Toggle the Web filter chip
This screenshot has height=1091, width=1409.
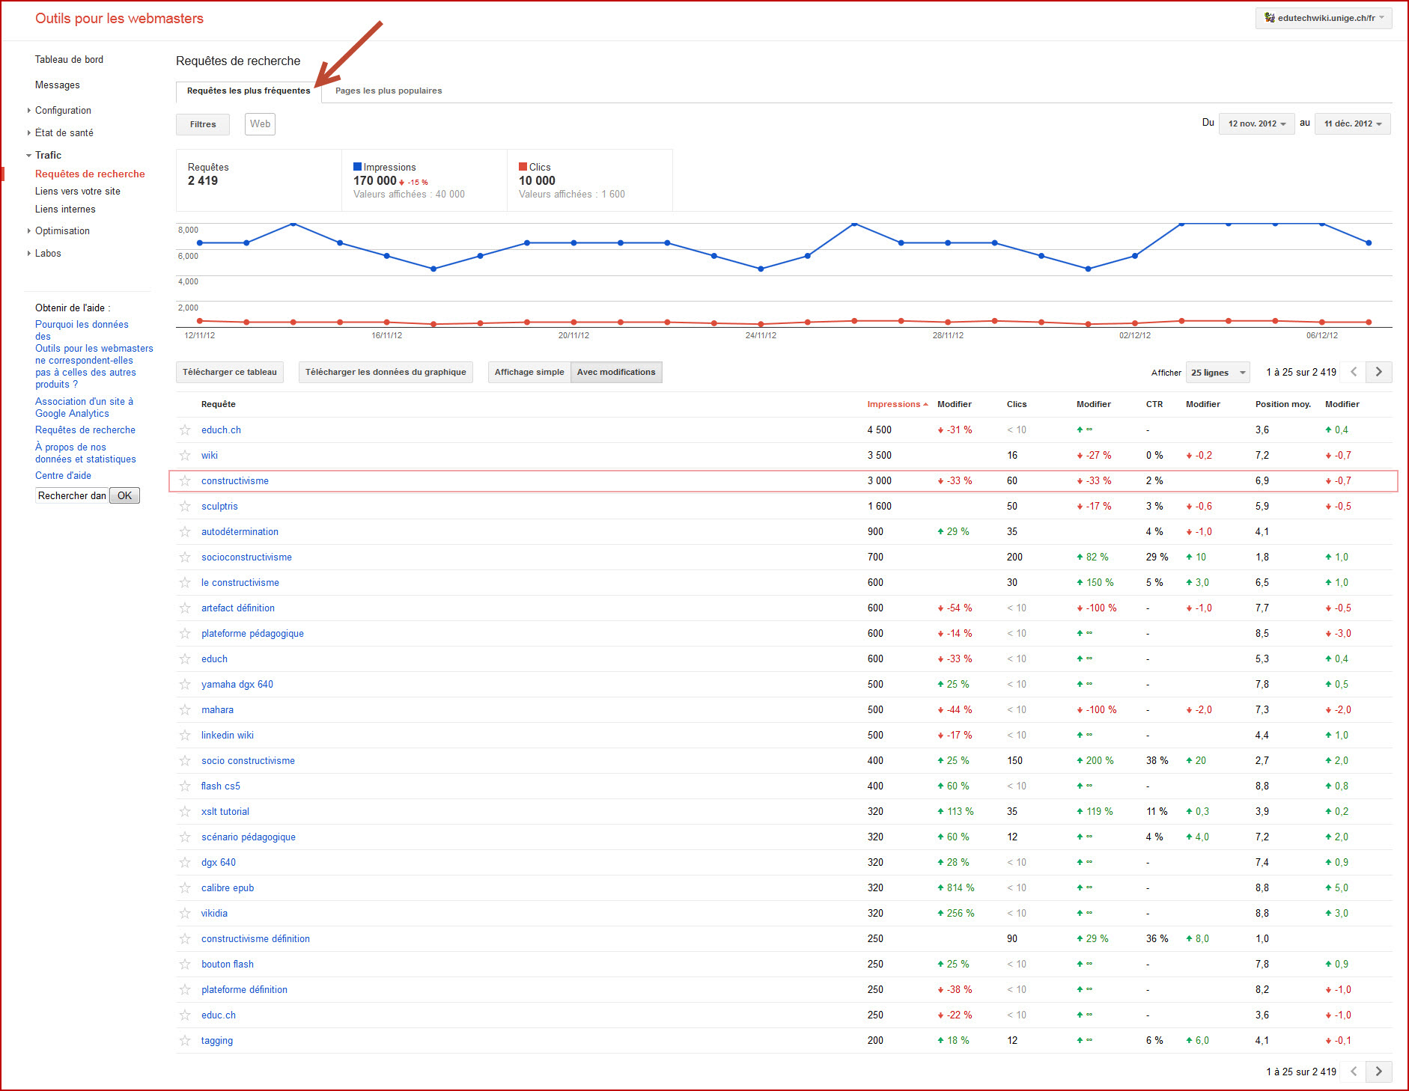coord(260,124)
